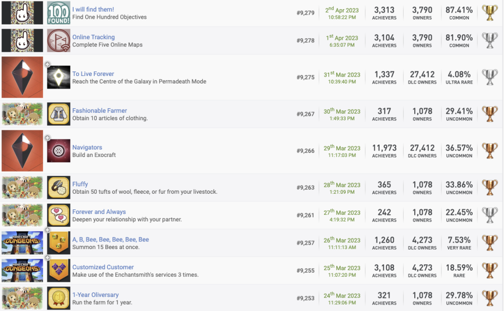Open the 'To Live Forever' trophy link
Image resolution: width=504 pixels, height=311 pixels.
click(x=93, y=74)
